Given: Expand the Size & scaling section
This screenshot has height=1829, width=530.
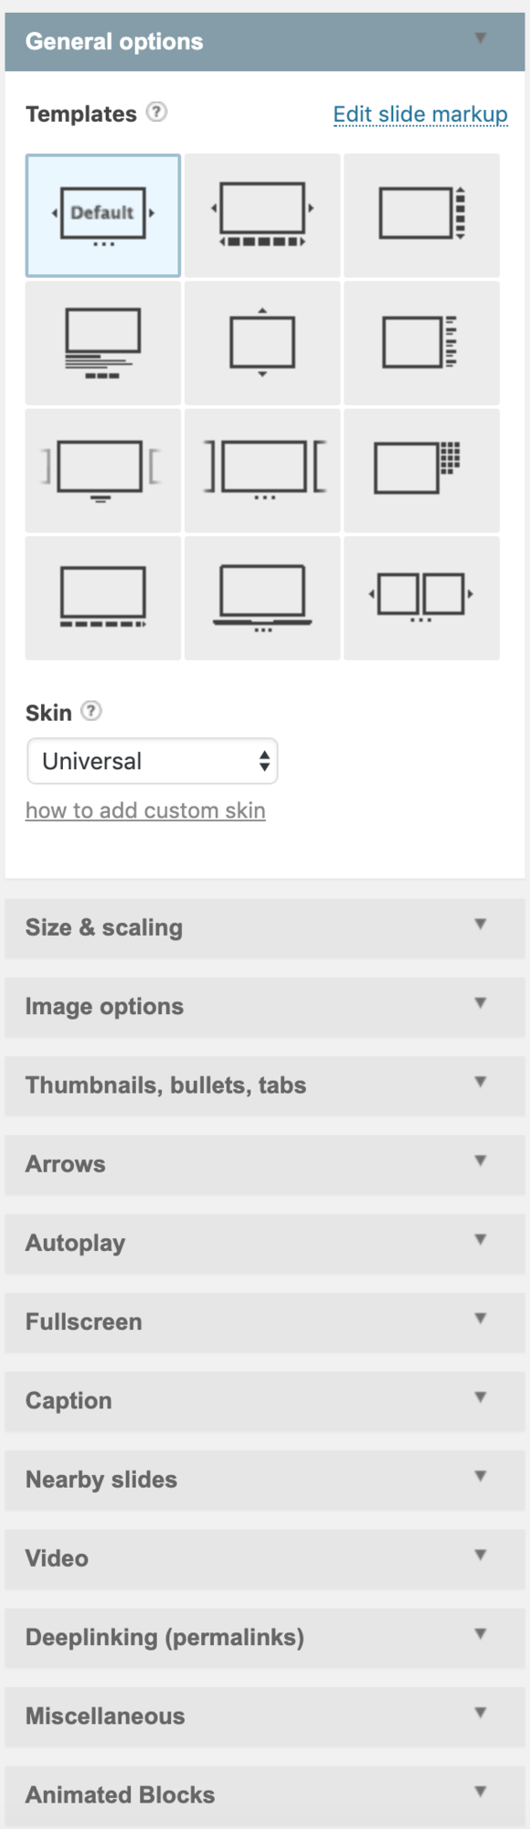Looking at the screenshot, I should point(265,928).
